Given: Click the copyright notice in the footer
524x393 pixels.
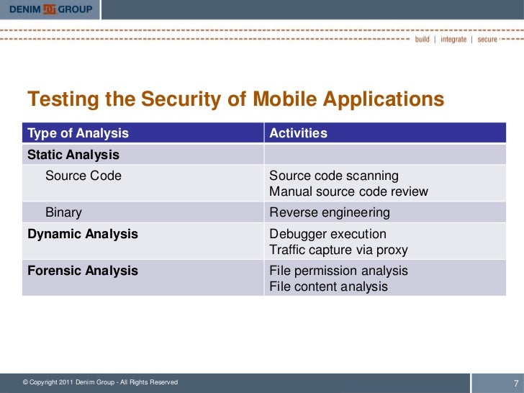Looking at the screenshot, I should [100, 382].
